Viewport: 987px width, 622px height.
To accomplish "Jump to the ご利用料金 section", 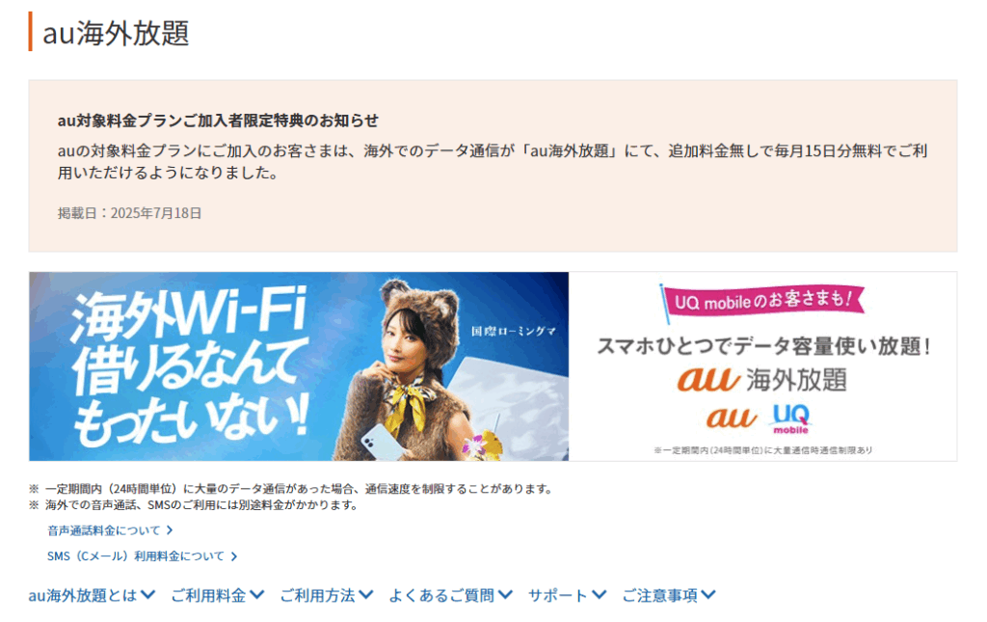I will click(x=208, y=595).
